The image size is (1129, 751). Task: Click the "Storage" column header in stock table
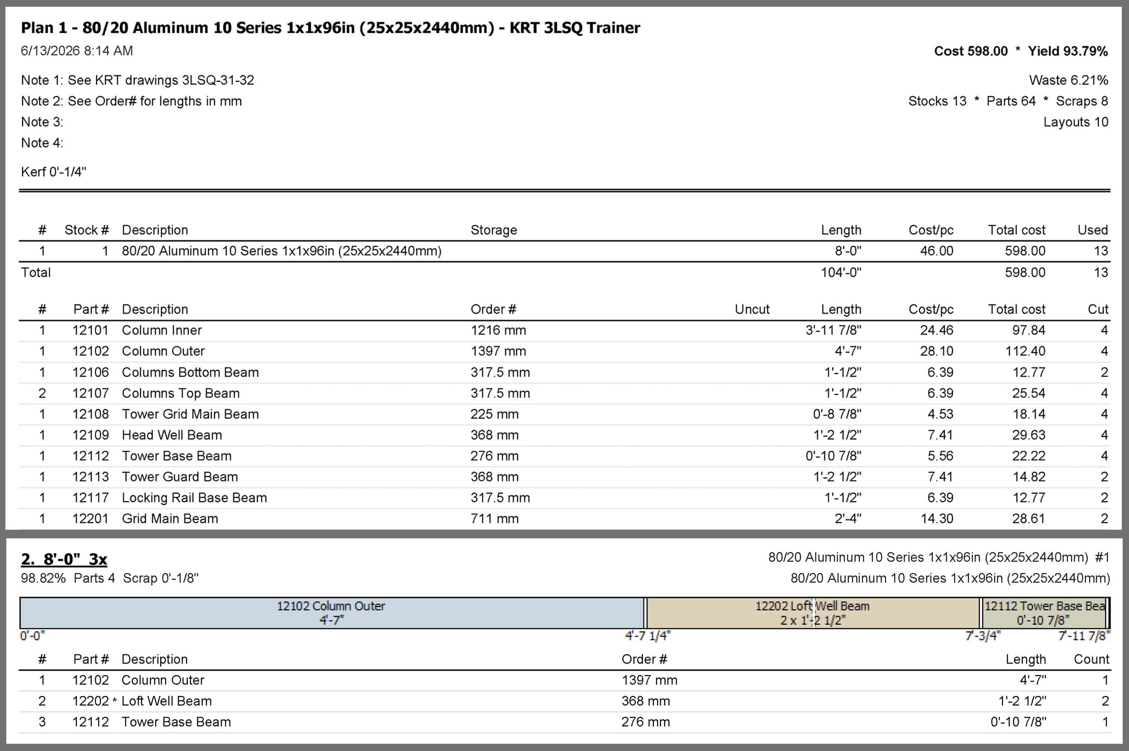[x=494, y=230]
